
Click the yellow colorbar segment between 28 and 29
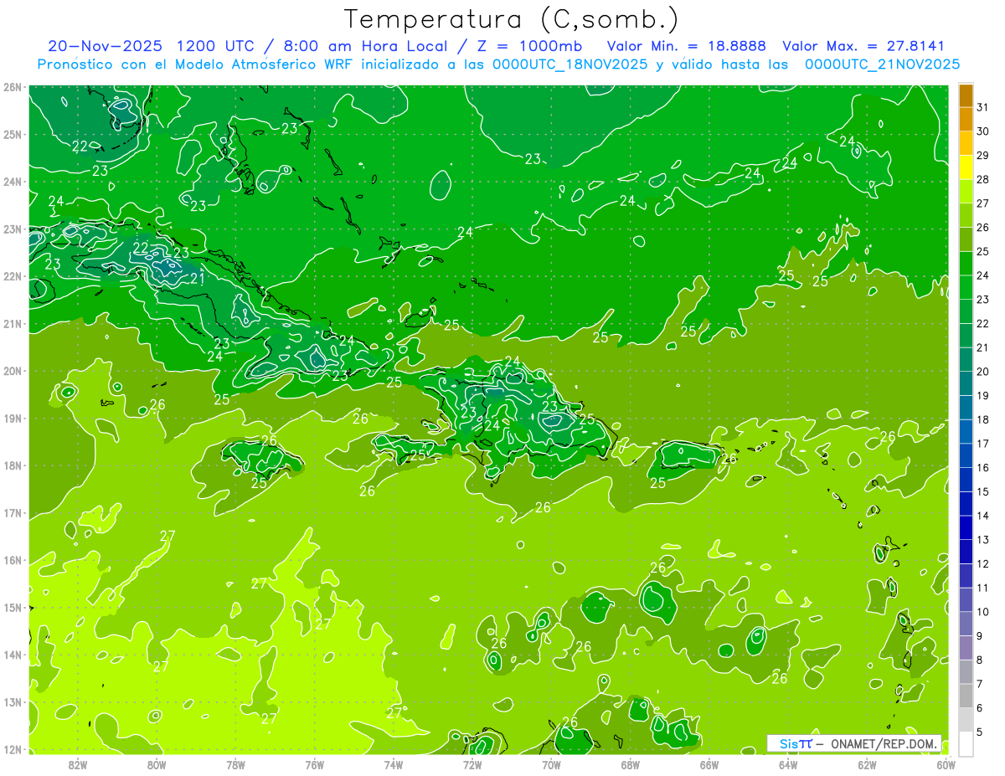point(966,167)
